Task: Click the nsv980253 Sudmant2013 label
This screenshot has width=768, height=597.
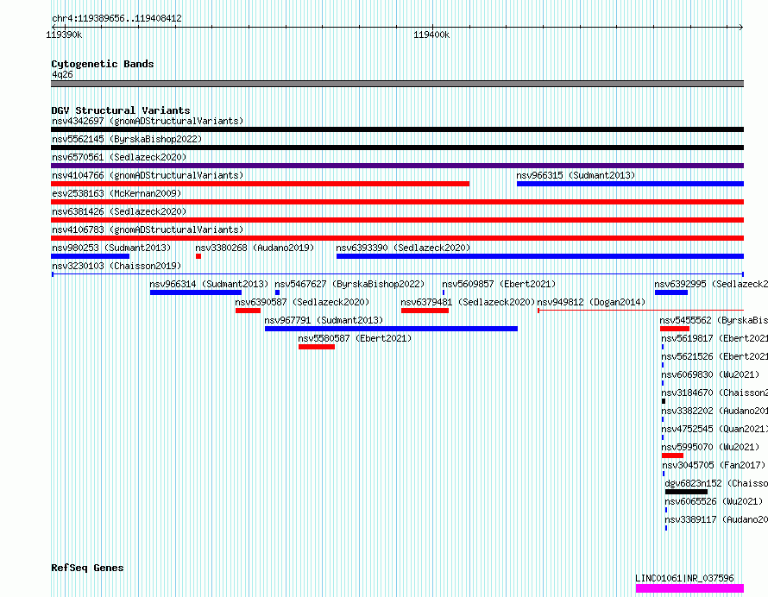Action: pyautogui.click(x=111, y=248)
